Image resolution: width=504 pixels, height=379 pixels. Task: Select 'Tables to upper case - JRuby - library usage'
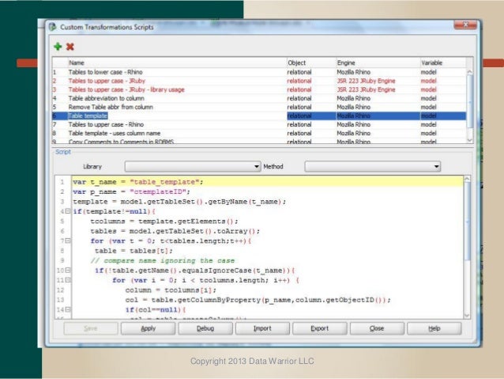click(259, 89)
